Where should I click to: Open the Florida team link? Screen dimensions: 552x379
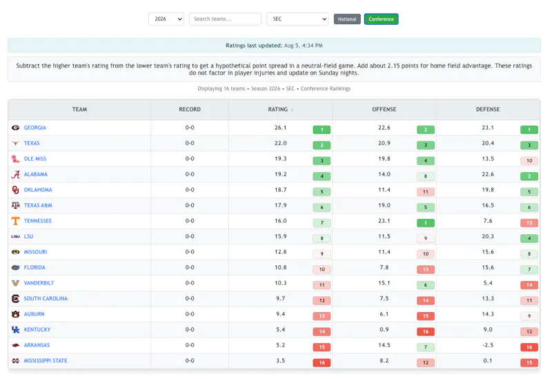[34, 267]
